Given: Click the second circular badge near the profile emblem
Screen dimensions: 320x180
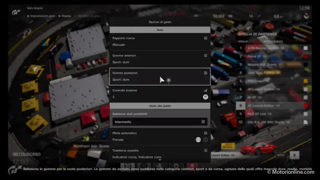Looking at the screenshot, I should (298, 16).
